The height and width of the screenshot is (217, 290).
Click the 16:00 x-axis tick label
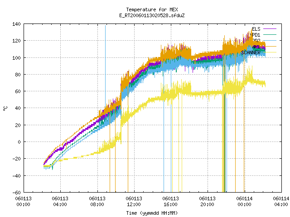pyautogui.click(x=170, y=204)
